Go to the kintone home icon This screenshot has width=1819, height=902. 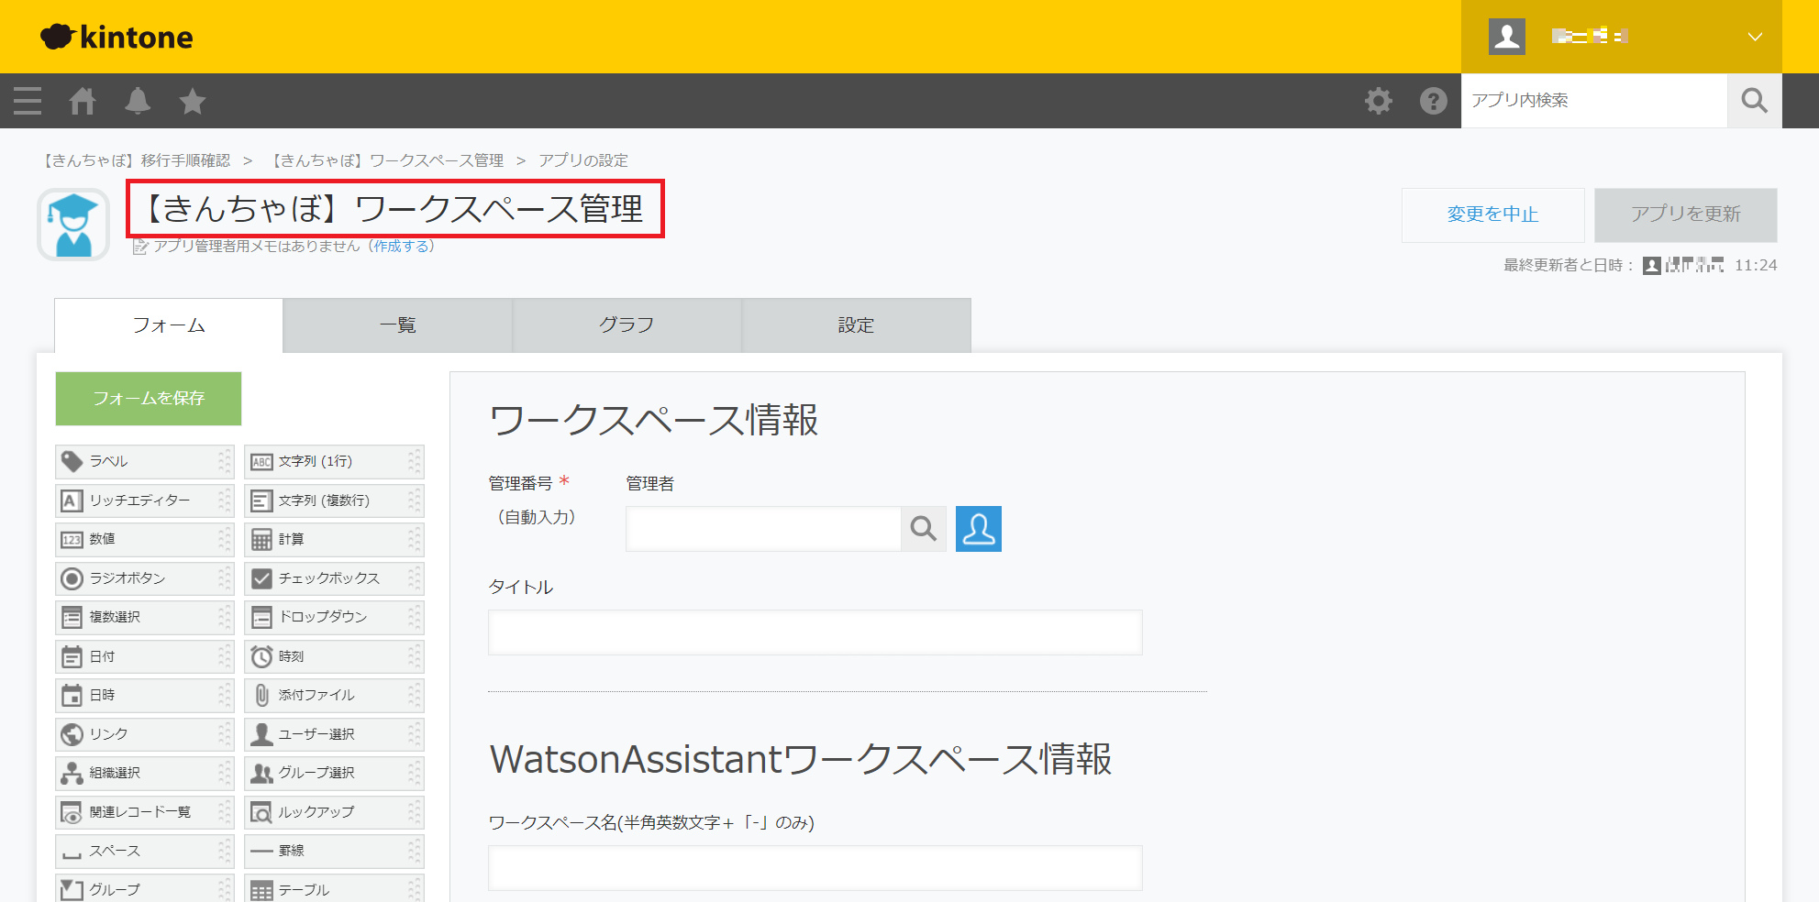tap(83, 101)
